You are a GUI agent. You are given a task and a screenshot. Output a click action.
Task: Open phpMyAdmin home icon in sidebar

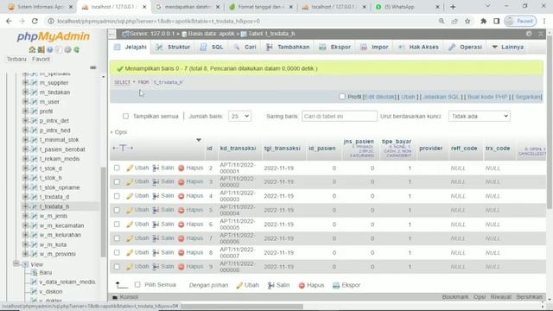[32, 50]
